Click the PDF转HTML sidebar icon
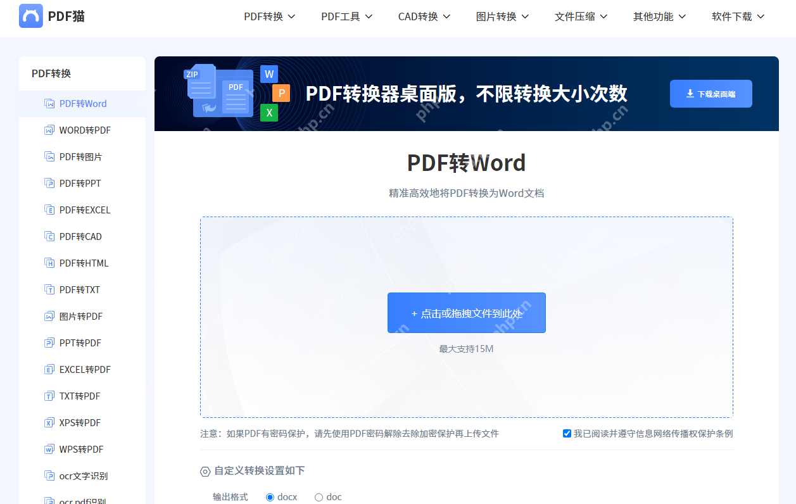 [x=49, y=263]
